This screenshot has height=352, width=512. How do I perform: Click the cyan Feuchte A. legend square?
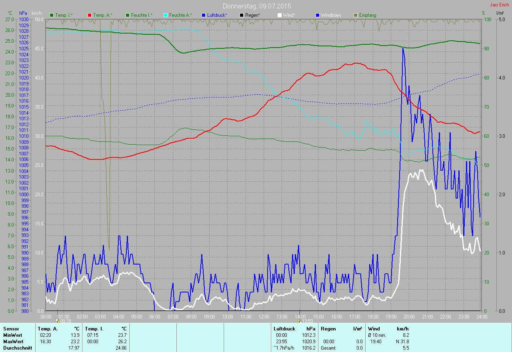click(x=166, y=15)
